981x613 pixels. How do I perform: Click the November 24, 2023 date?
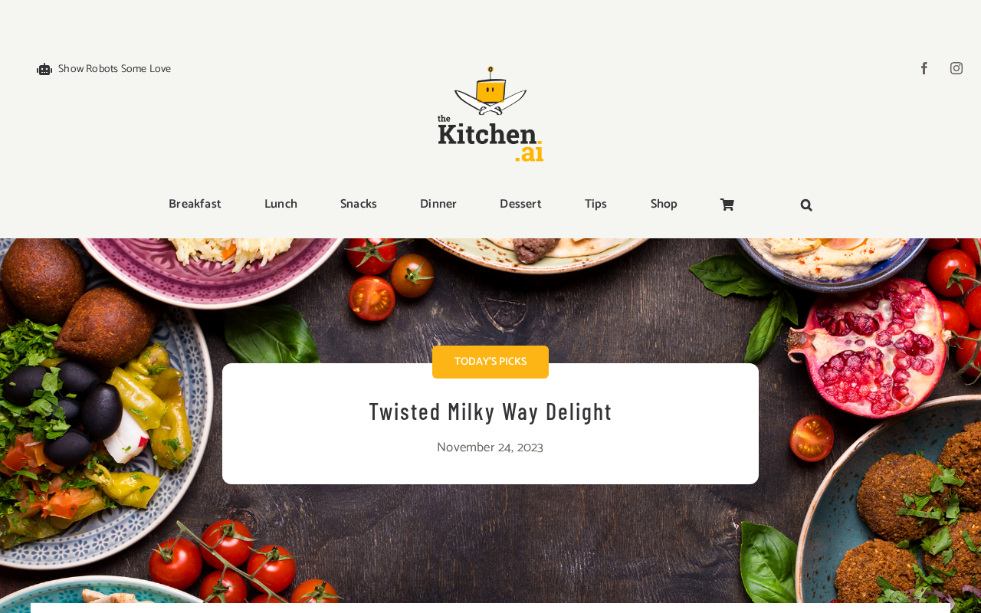tap(490, 447)
